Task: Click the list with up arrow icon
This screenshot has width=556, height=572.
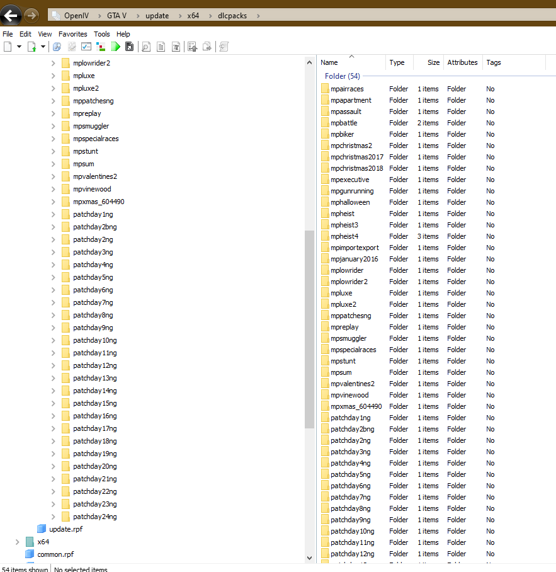Action: pyautogui.click(x=193, y=47)
